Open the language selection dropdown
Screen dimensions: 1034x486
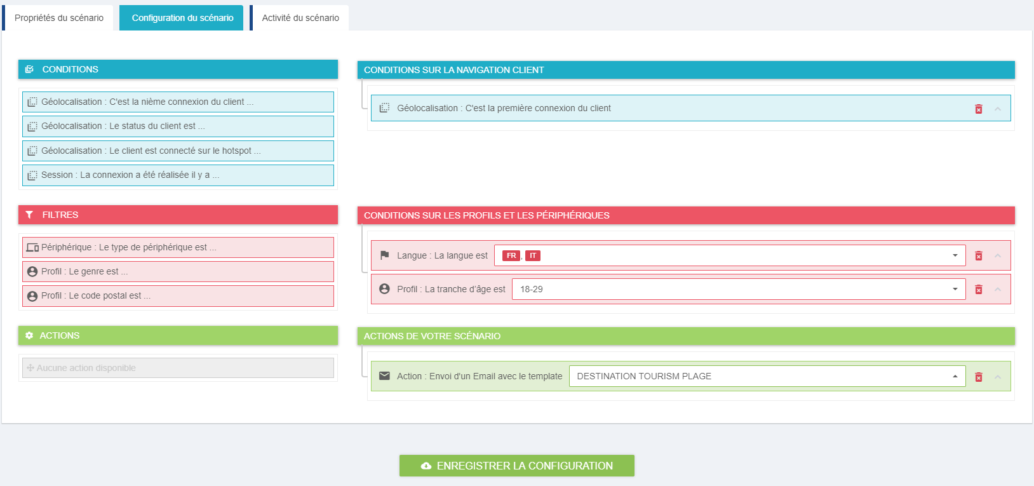954,255
